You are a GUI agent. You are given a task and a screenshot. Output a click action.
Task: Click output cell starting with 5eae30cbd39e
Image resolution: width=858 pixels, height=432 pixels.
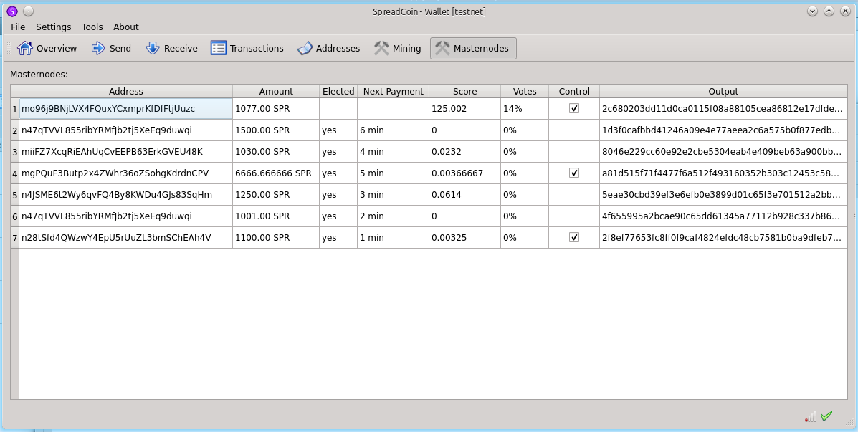(723, 195)
